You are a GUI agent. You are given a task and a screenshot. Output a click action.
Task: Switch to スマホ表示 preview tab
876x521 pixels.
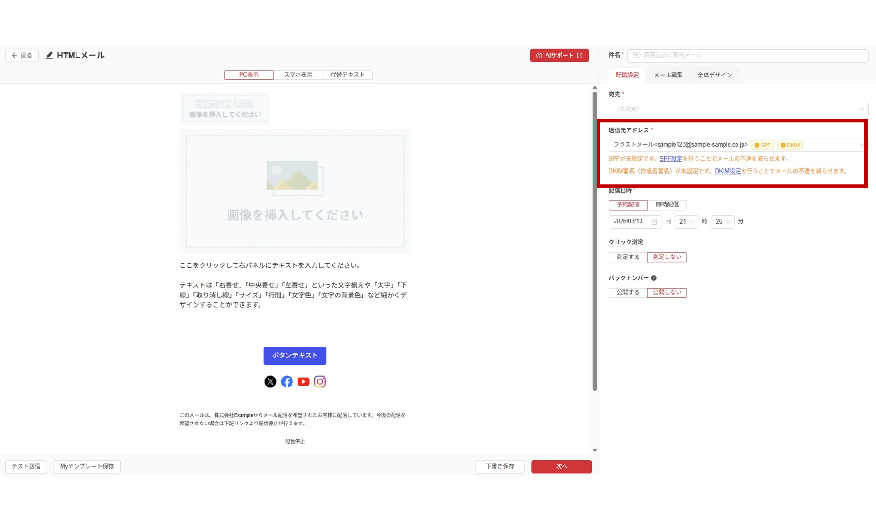point(298,75)
